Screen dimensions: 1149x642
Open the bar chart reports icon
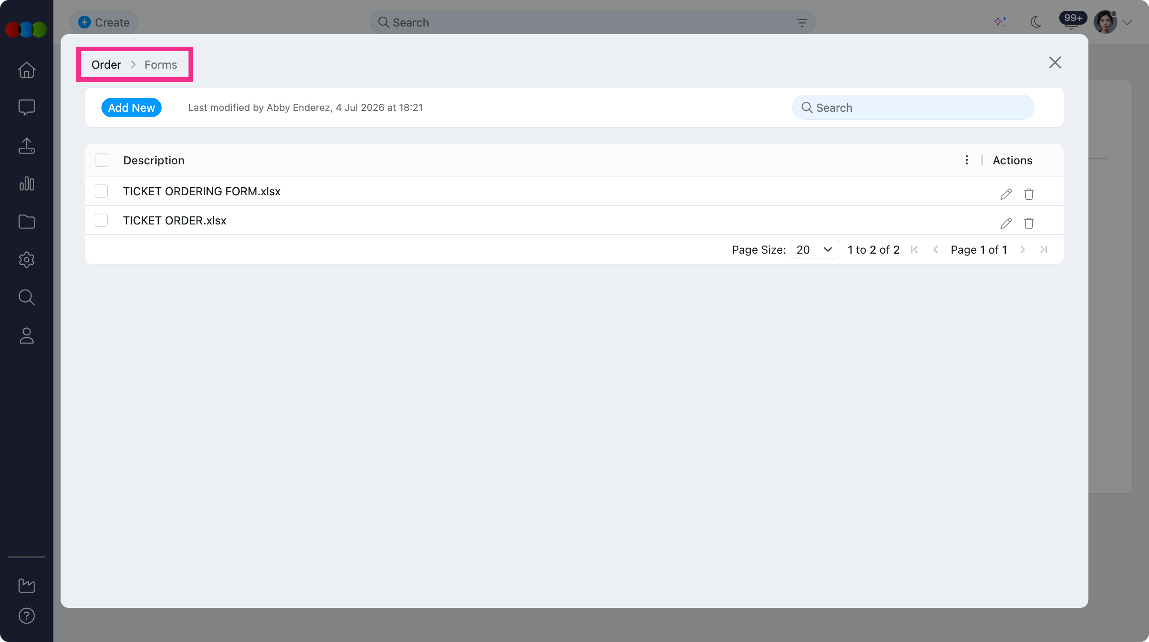(26, 183)
